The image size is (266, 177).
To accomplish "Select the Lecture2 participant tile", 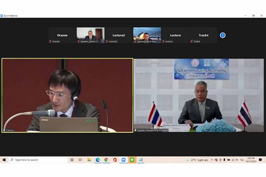I will click(119, 35).
